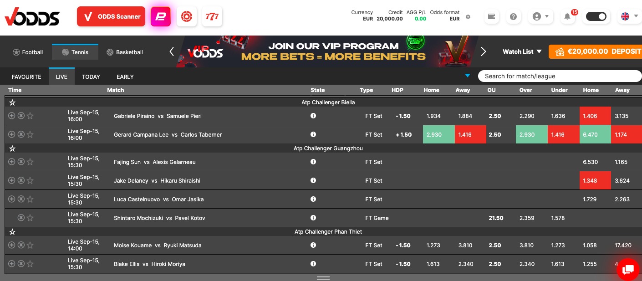642x281 pixels.
Task: Switch to the LIVE tab
Action: tap(61, 77)
